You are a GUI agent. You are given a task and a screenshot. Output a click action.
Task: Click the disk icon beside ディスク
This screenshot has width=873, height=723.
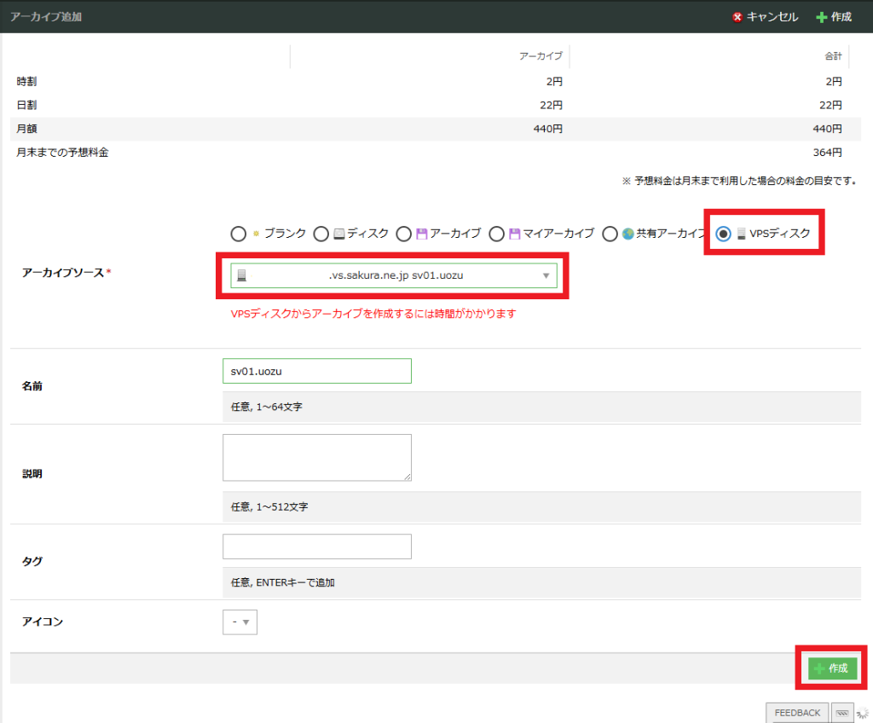tap(338, 234)
